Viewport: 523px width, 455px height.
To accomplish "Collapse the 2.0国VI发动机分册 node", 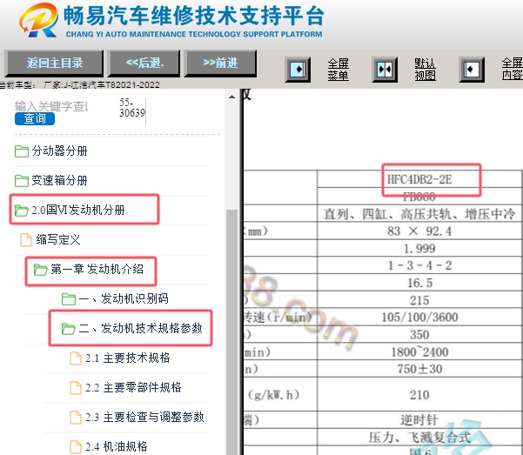I will pos(78,211).
